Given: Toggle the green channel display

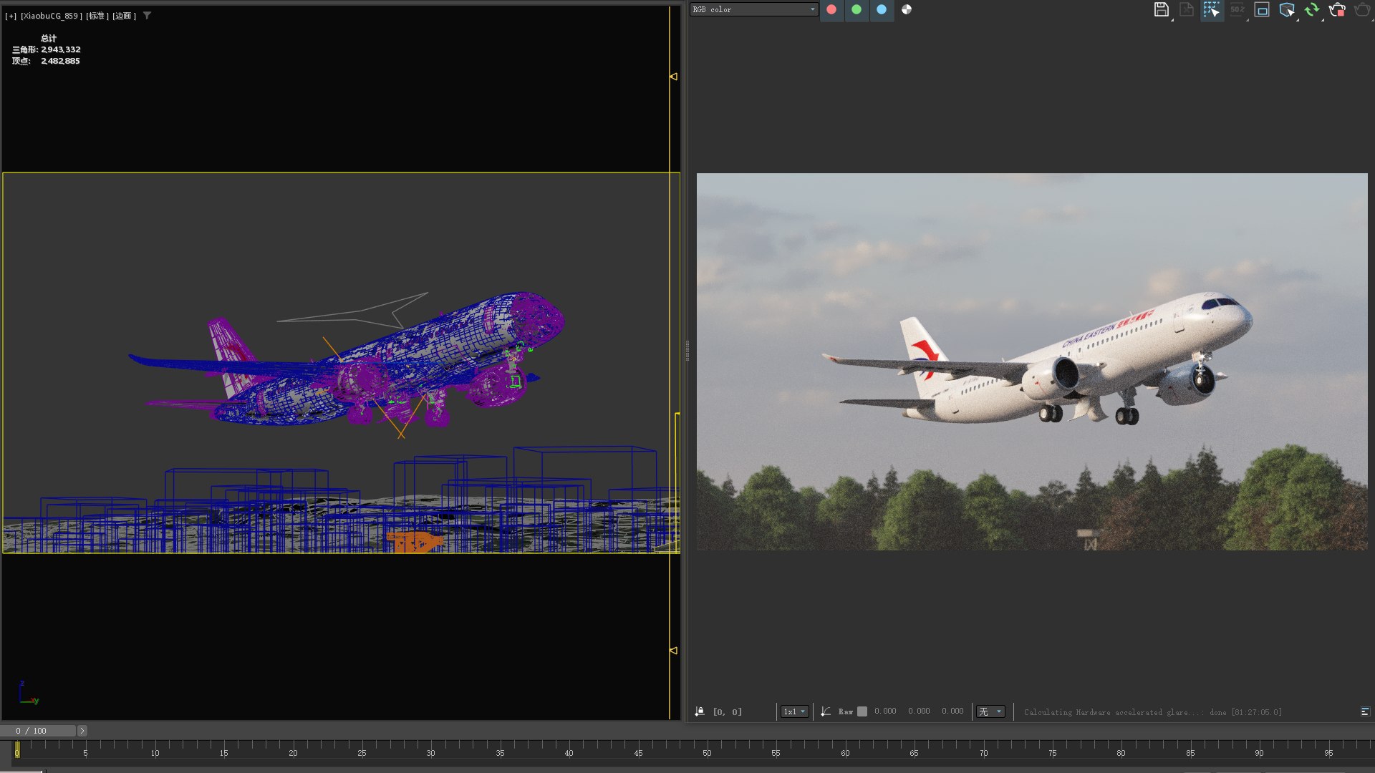Looking at the screenshot, I should click(x=857, y=9).
